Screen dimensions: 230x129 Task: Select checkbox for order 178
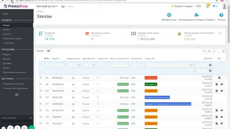41,97
